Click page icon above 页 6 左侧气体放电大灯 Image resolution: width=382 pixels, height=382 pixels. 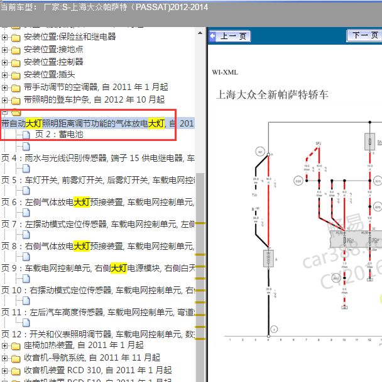(26, 191)
